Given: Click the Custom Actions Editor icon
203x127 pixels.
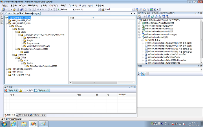Looking at the screenshot, I should pos(164,16).
